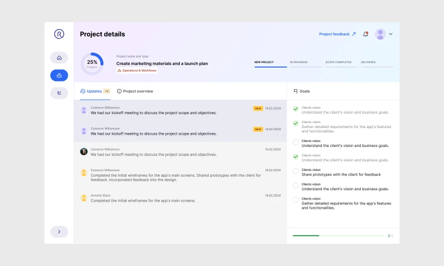
Task: Open Annette Black's wireframes update
Action: (180, 198)
